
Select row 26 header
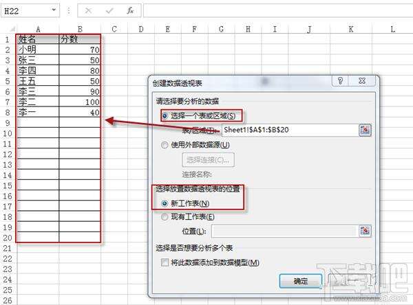tap(8, 300)
